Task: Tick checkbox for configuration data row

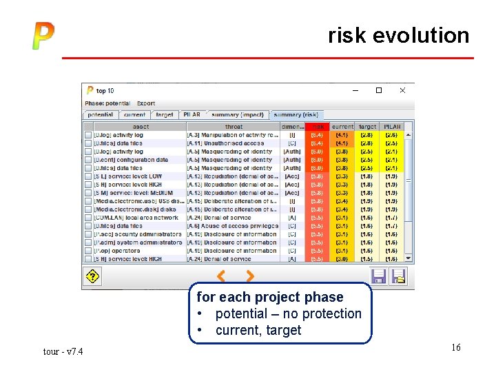Action: [88, 160]
